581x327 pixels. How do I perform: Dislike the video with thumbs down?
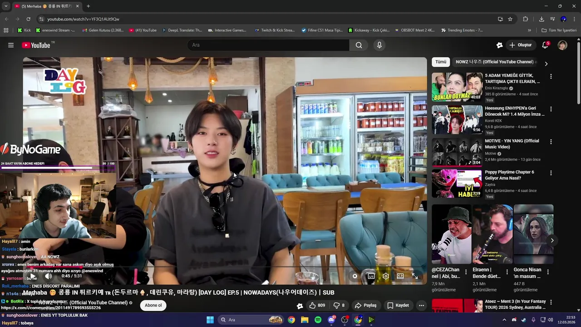point(339,305)
